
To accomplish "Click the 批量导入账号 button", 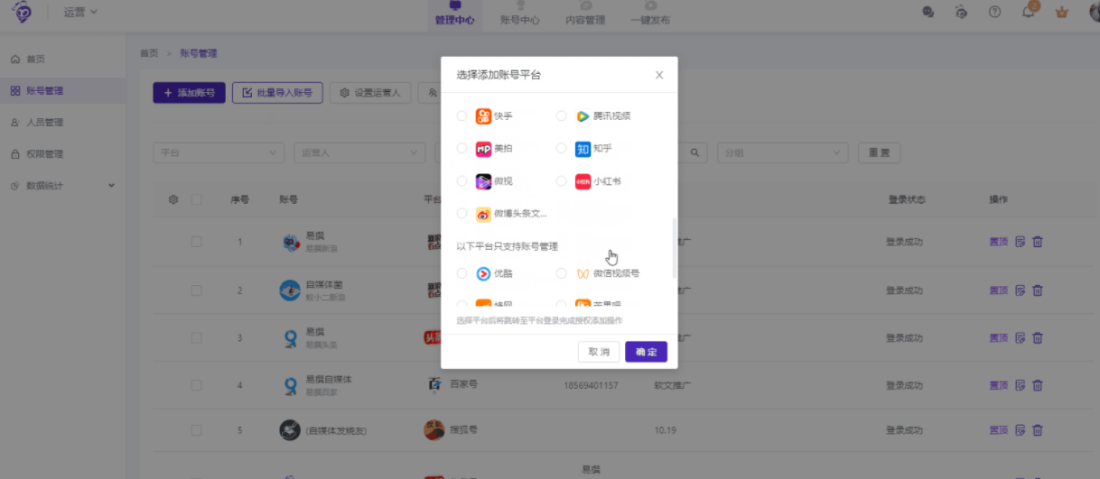I will pyautogui.click(x=277, y=92).
